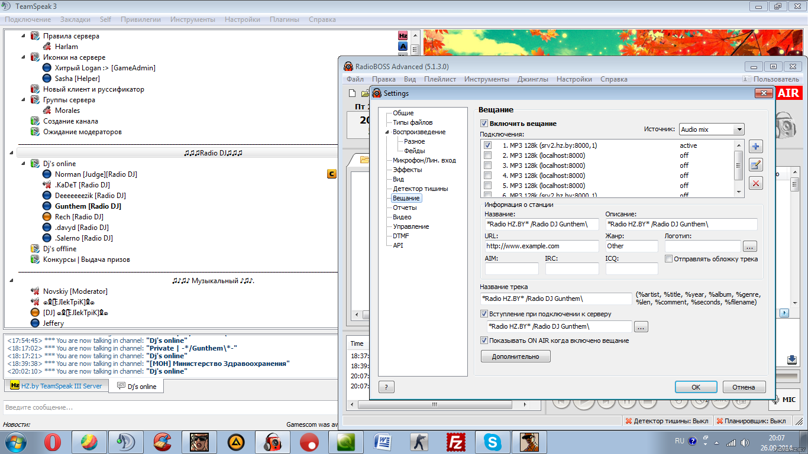This screenshot has width=808, height=454.
Task: Browse for a station logo file
Action: (749, 247)
